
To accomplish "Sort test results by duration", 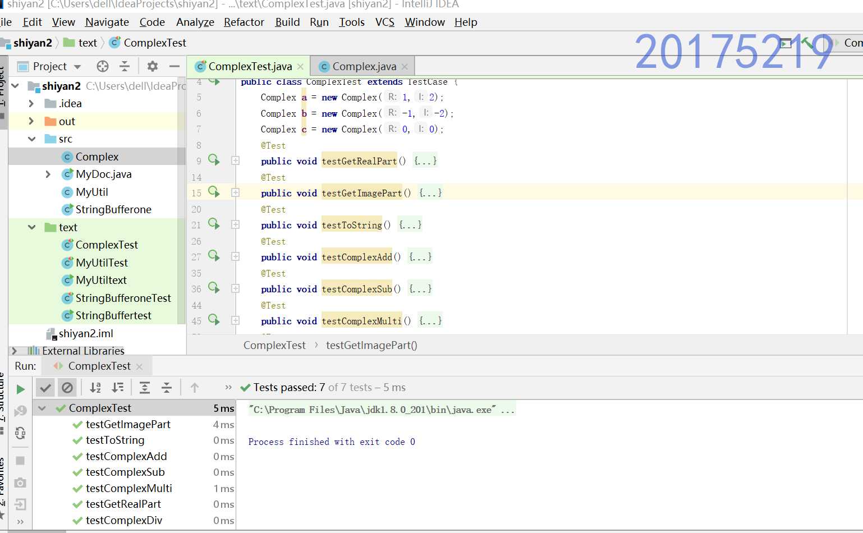I will pyautogui.click(x=118, y=387).
